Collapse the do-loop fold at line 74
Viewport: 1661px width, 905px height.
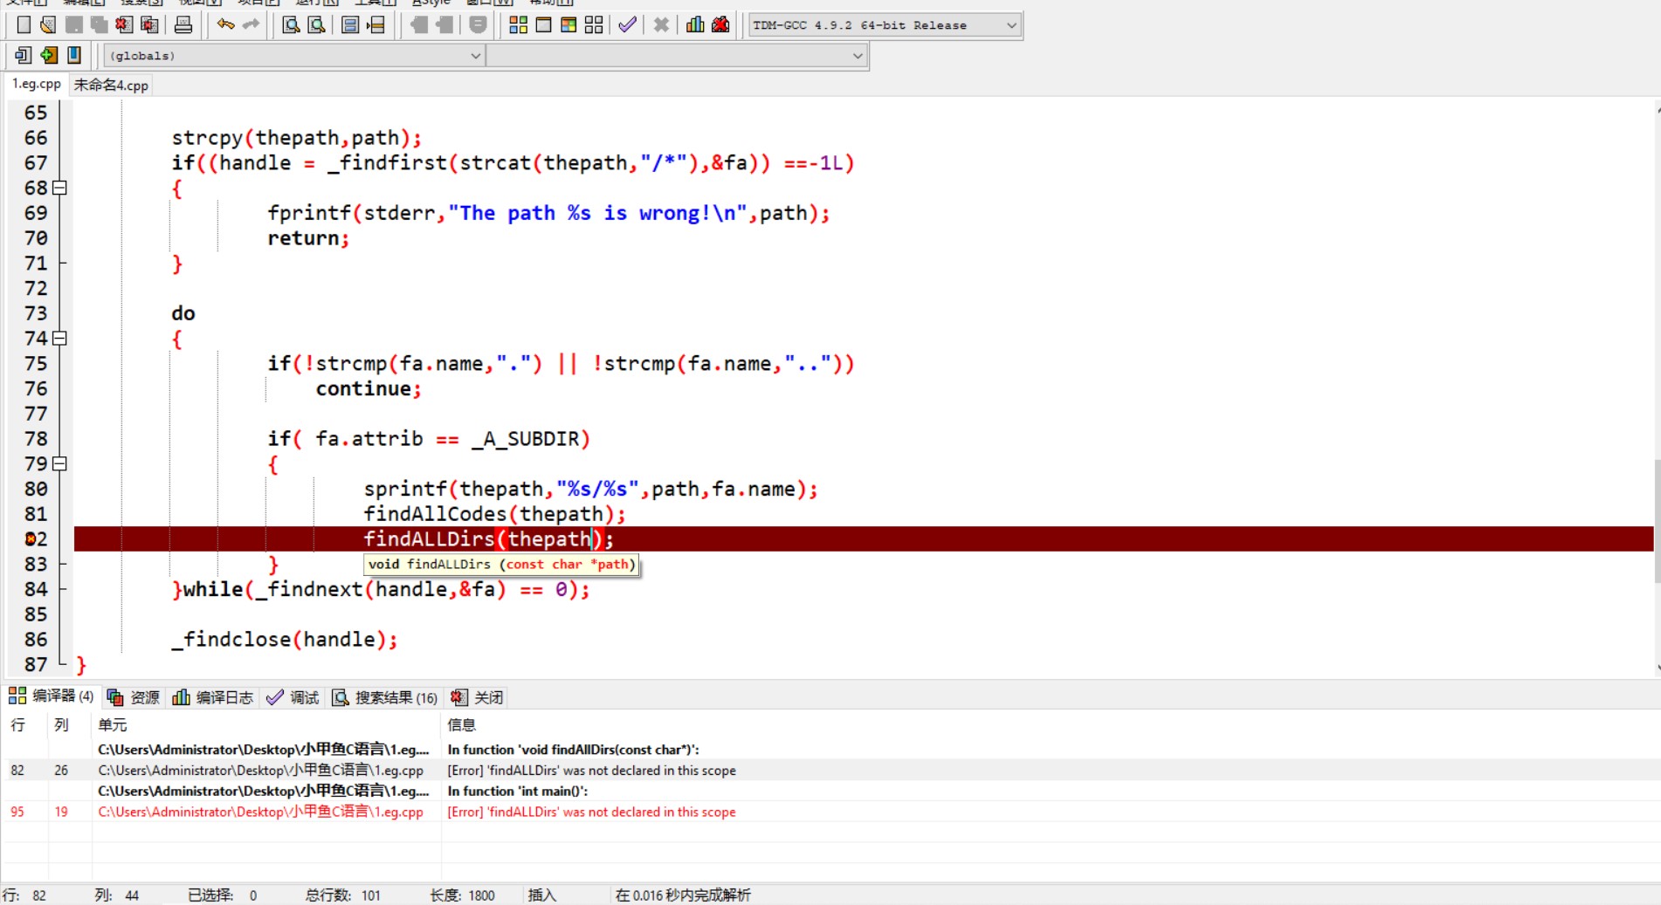coord(59,339)
